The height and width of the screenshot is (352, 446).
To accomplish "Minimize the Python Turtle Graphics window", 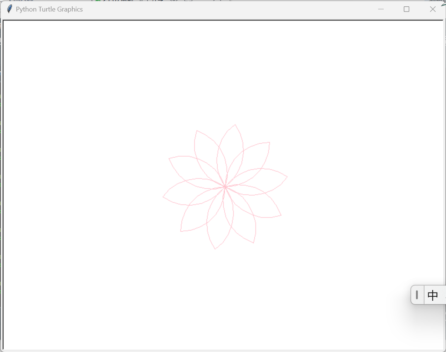I will pyautogui.click(x=381, y=9).
